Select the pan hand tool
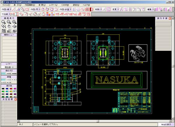Image resolution: width=175 pixels, height=127 pixels. 9,26
